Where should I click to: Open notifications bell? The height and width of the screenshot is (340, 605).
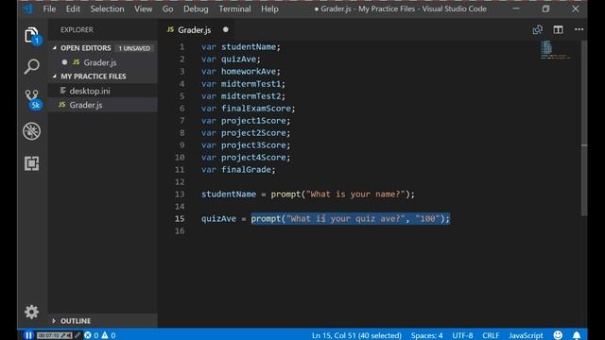(577, 335)
